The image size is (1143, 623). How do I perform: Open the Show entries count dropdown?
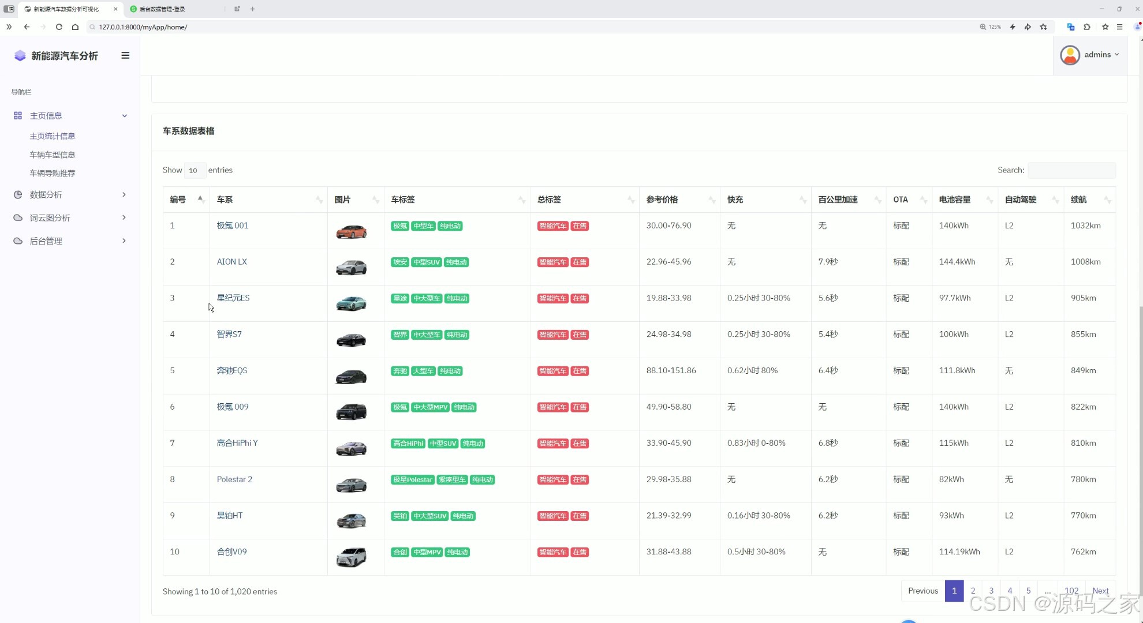pyautogui.click(x=194, y=171)
